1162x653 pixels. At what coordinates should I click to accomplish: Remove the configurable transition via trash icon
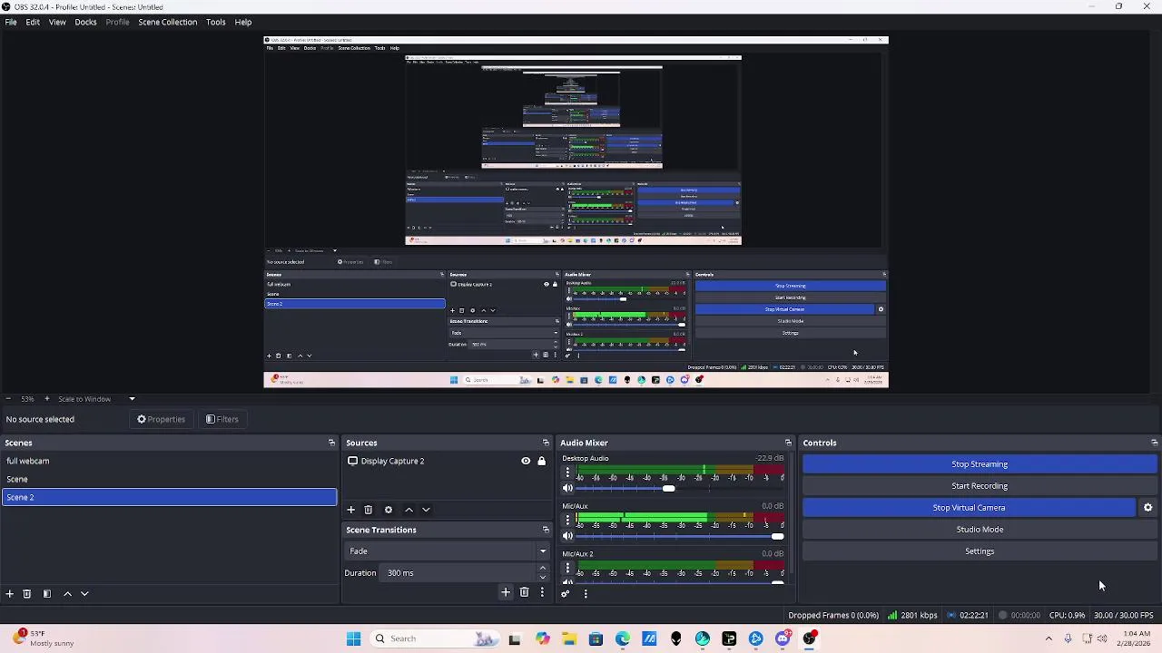[x=524, y=592]
